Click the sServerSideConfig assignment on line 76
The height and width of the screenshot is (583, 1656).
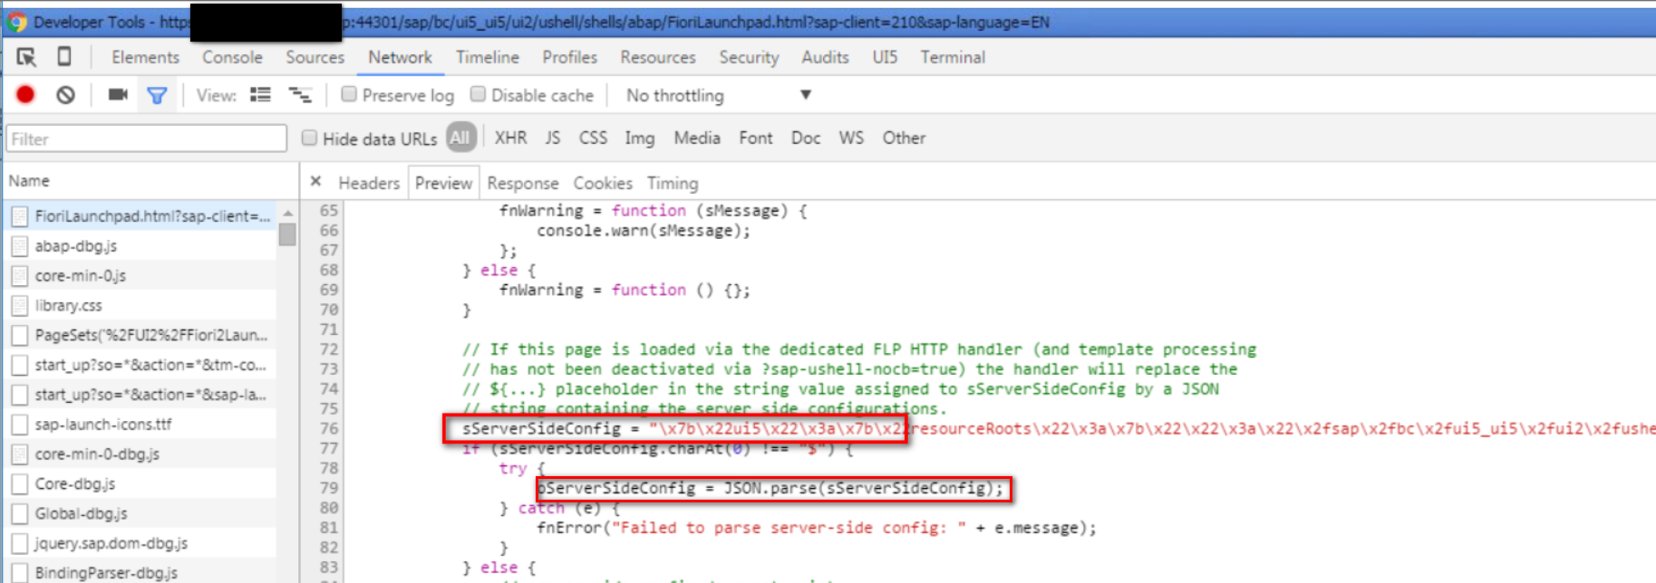[x=675, y=428]
